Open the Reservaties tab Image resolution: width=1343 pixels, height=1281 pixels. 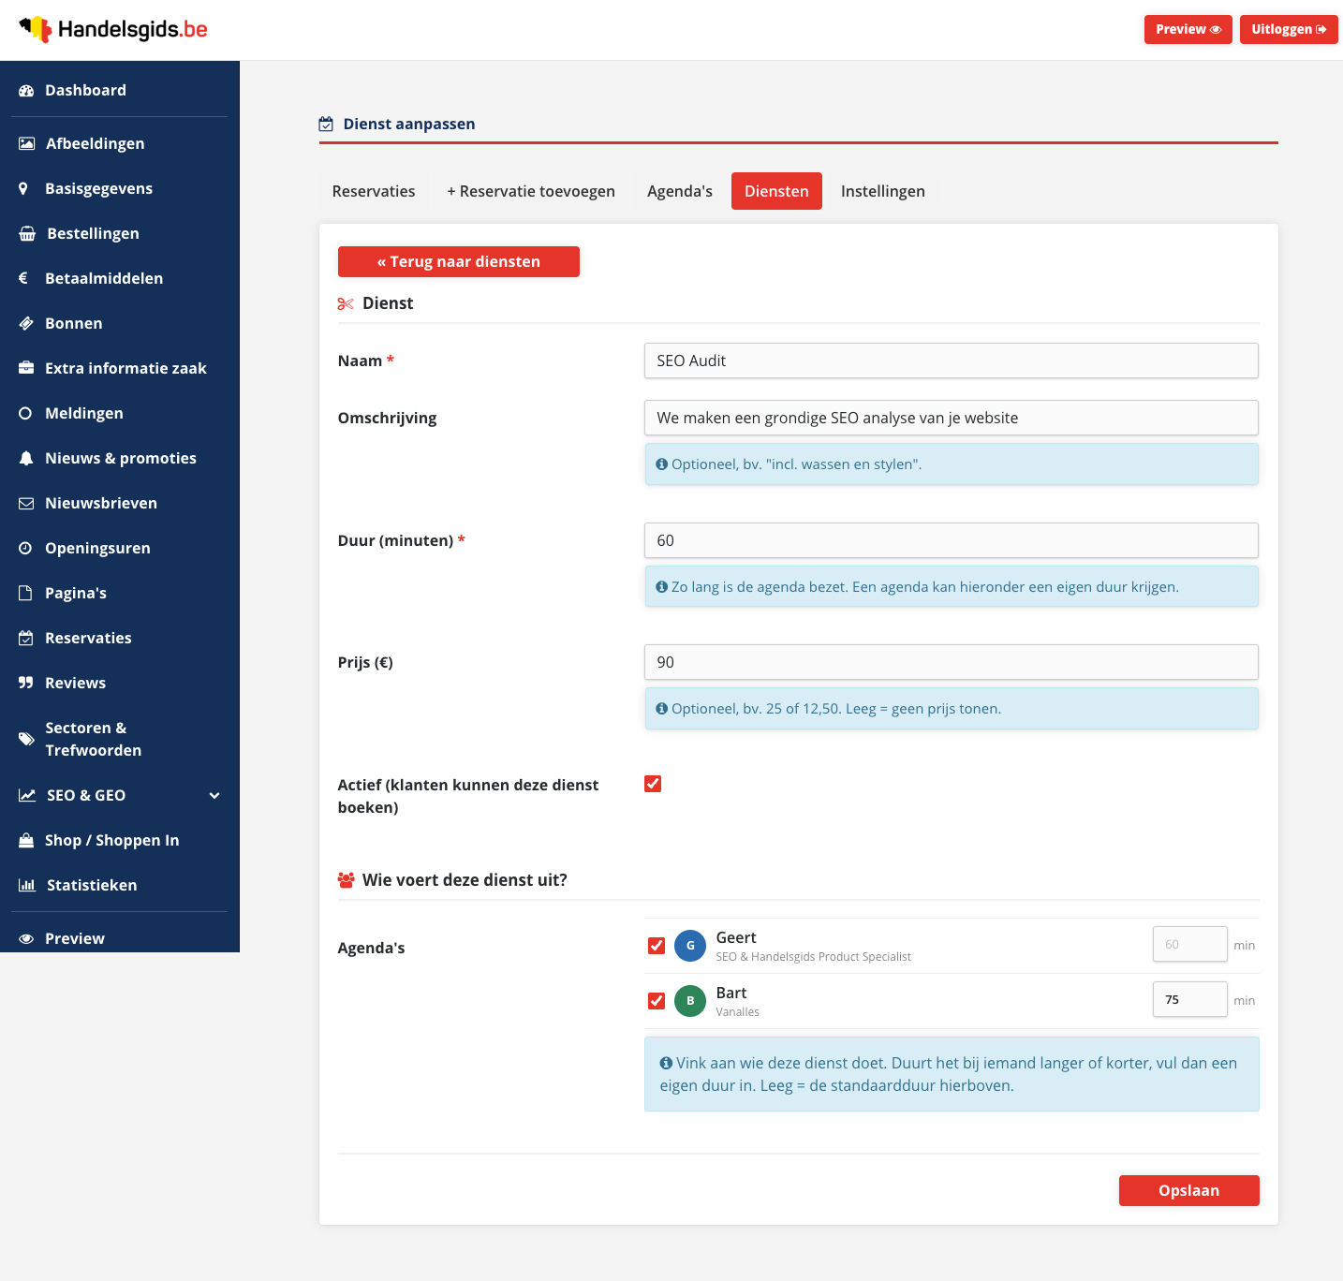tap(374, 191)
